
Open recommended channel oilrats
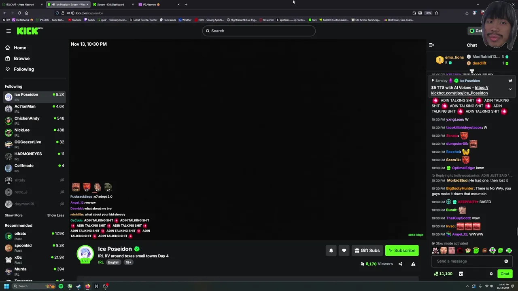34,236
